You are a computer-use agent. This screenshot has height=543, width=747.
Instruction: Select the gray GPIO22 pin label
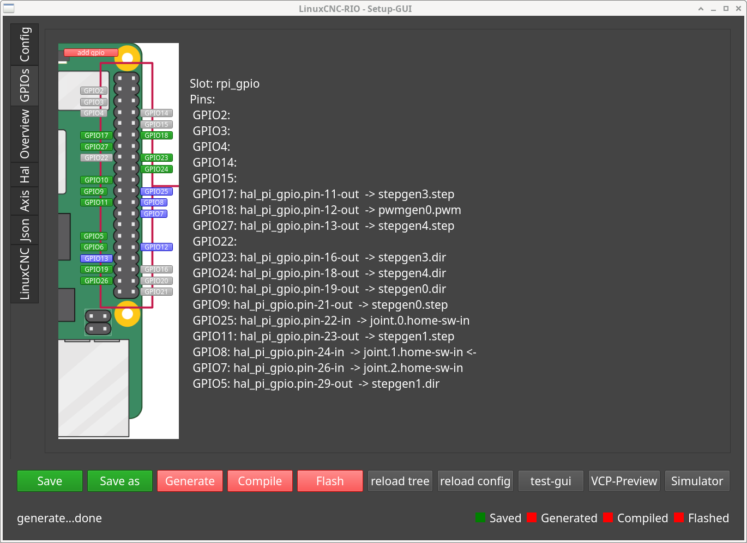click(x=97, y=158)
